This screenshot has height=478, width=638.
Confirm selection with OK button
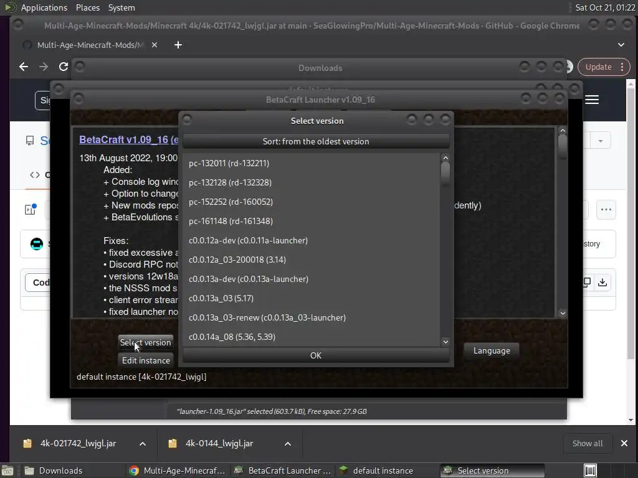click(316, 355)
